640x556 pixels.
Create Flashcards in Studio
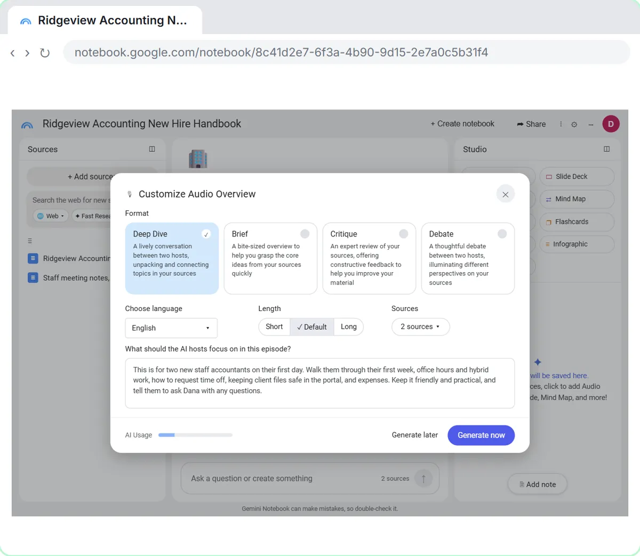pyautogui.click(x=577, y=222)
